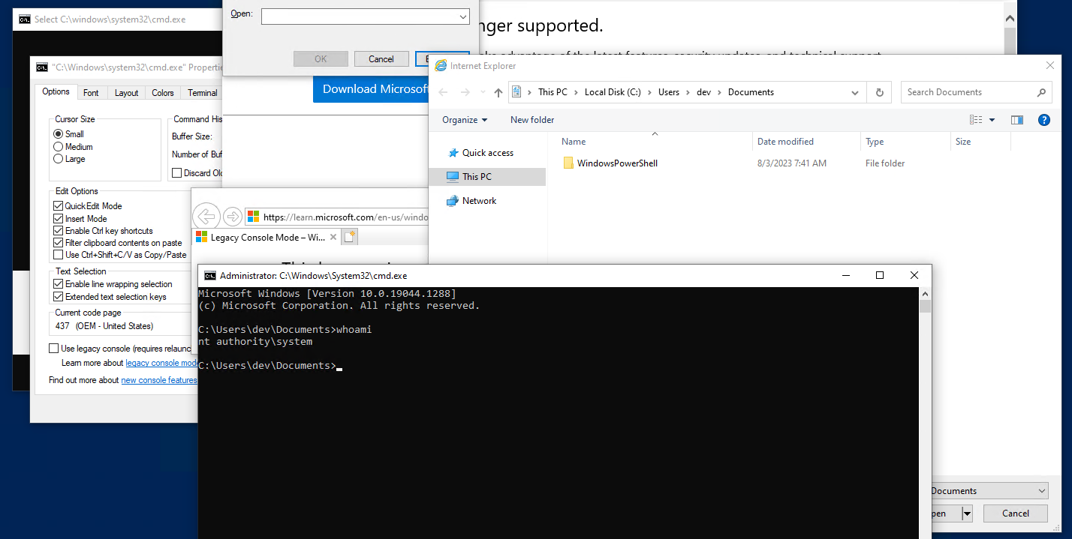Image resolution: width=1072 pixels, height=539 pixels.
Task: Enable Use Ctrl+Shift+C/V as Copy/Paste
Action: pyautogui.click(x=59, y=255)
